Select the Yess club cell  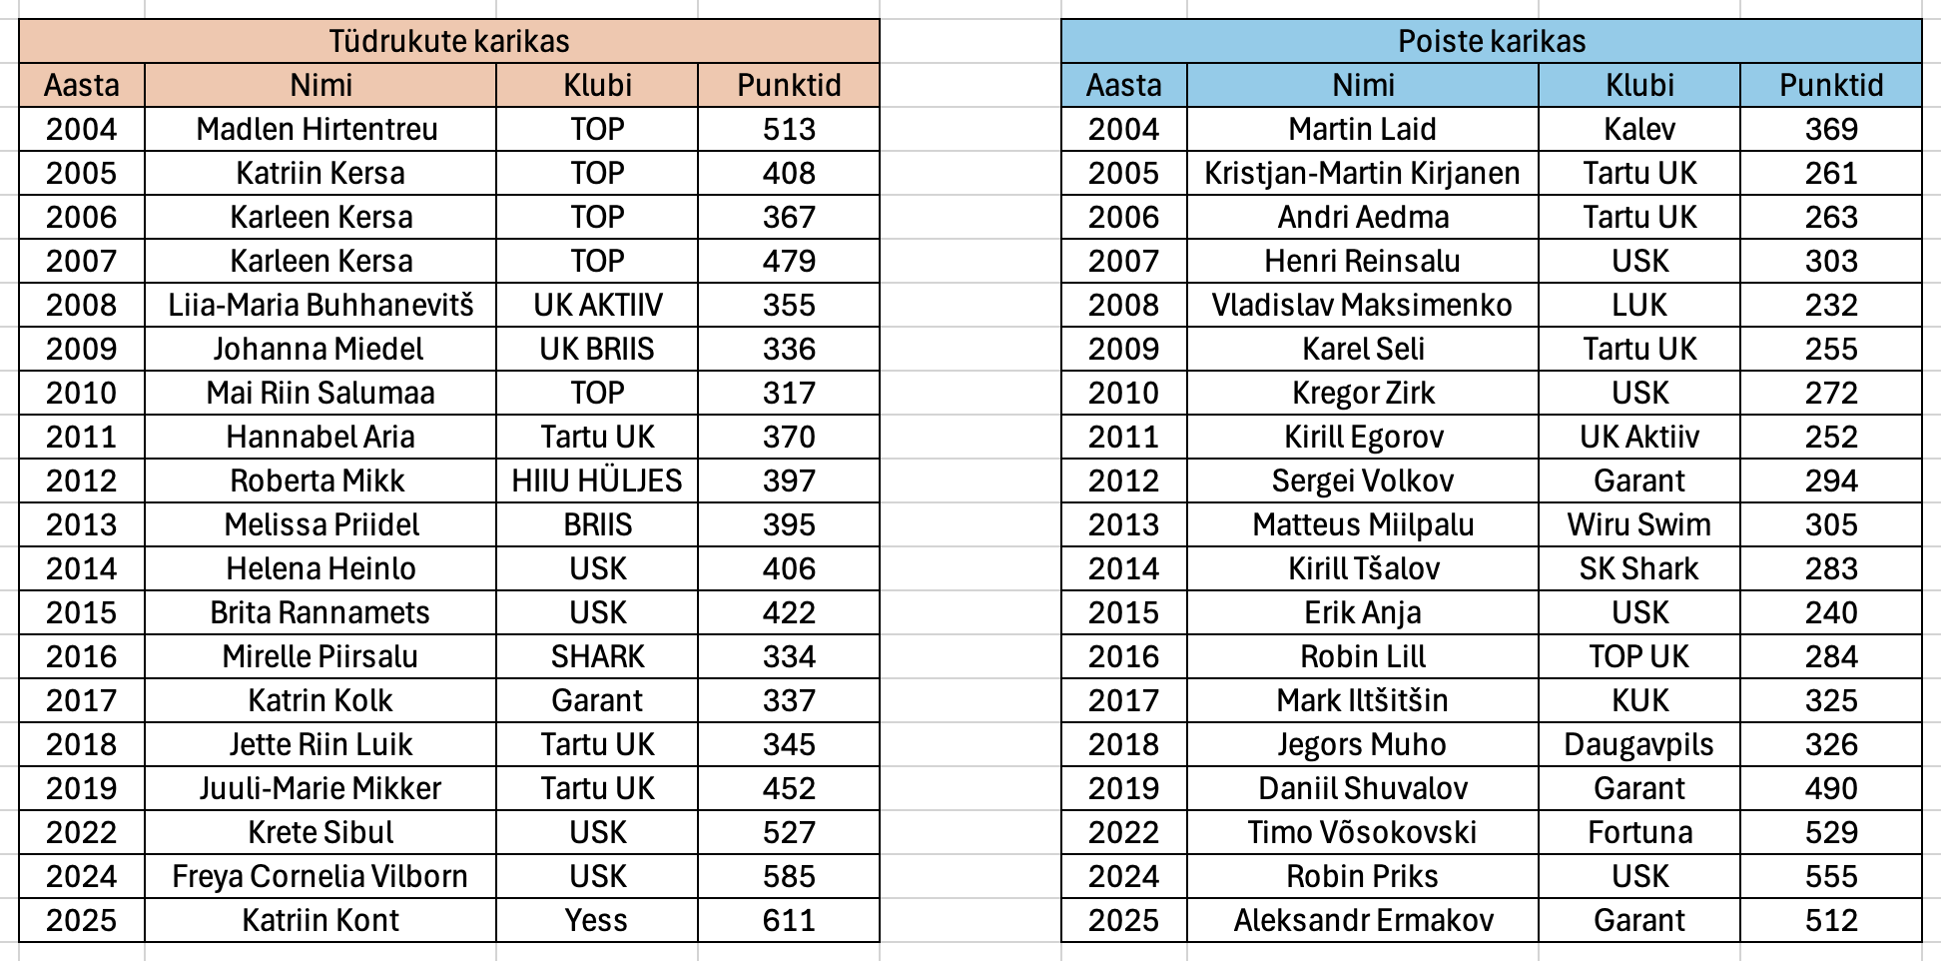point(597,920)
